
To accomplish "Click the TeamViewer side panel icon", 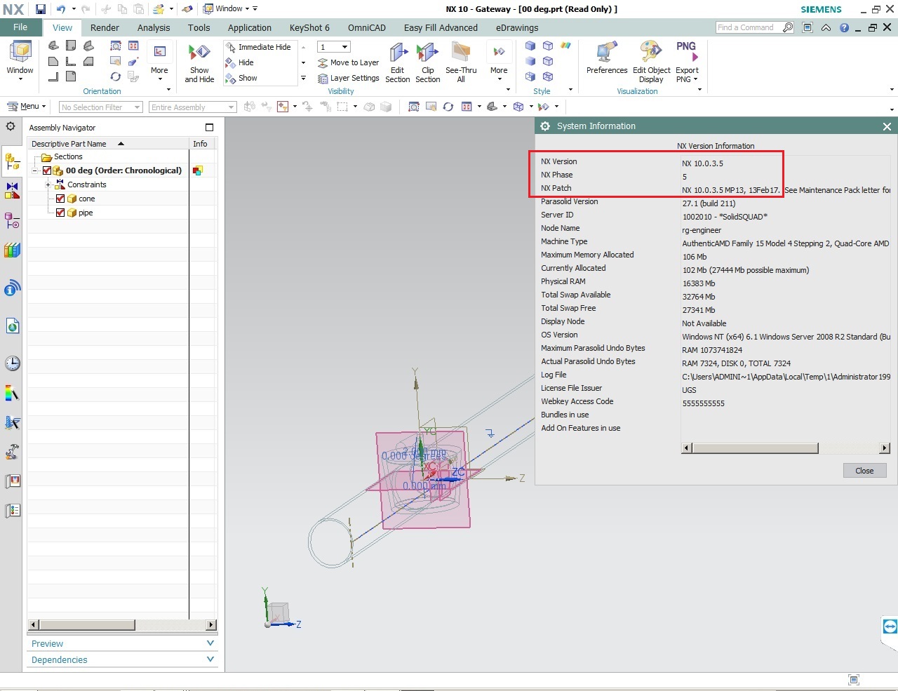I will click(890, 627).
